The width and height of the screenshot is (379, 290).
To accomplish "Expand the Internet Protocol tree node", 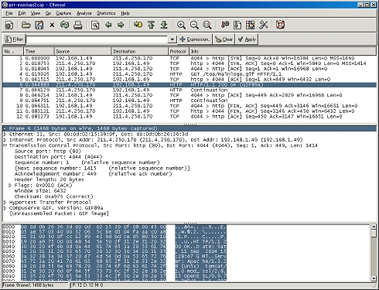I will click(x=5, y=140).
